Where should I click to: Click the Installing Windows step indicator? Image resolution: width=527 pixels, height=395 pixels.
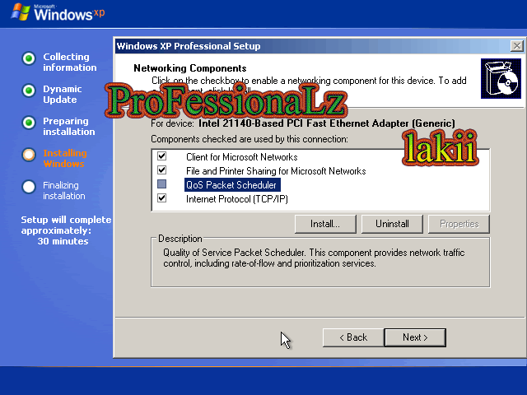(29, 155)
